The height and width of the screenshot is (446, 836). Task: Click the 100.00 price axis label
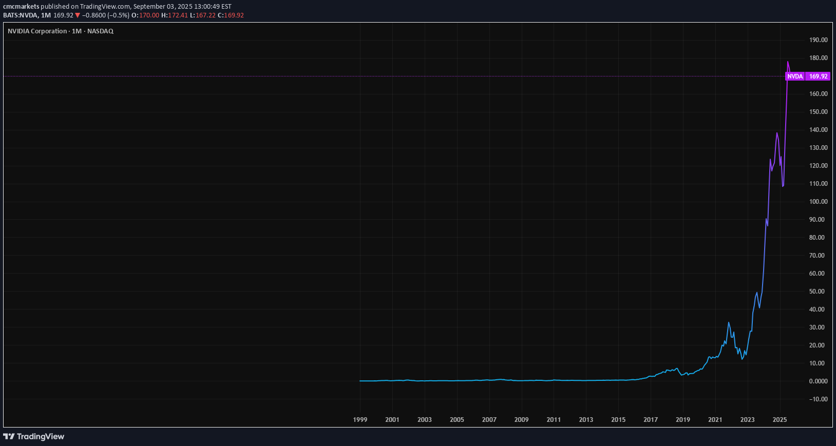[819, 202]
